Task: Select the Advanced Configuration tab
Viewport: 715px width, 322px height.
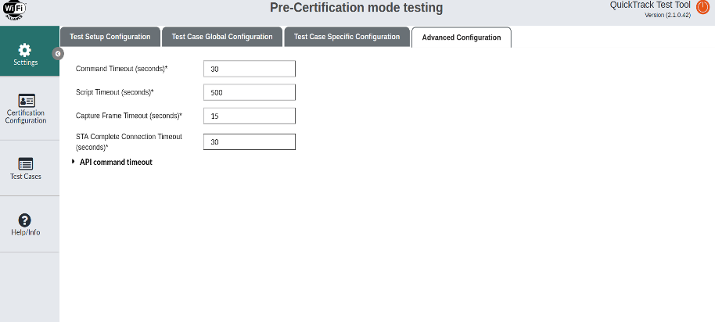Action: 461,38
